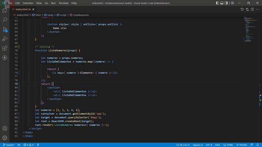Split the editor to the right

tap(252, 9)
